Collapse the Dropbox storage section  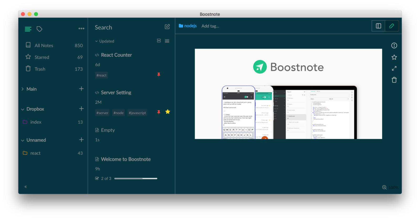(23, 109)
